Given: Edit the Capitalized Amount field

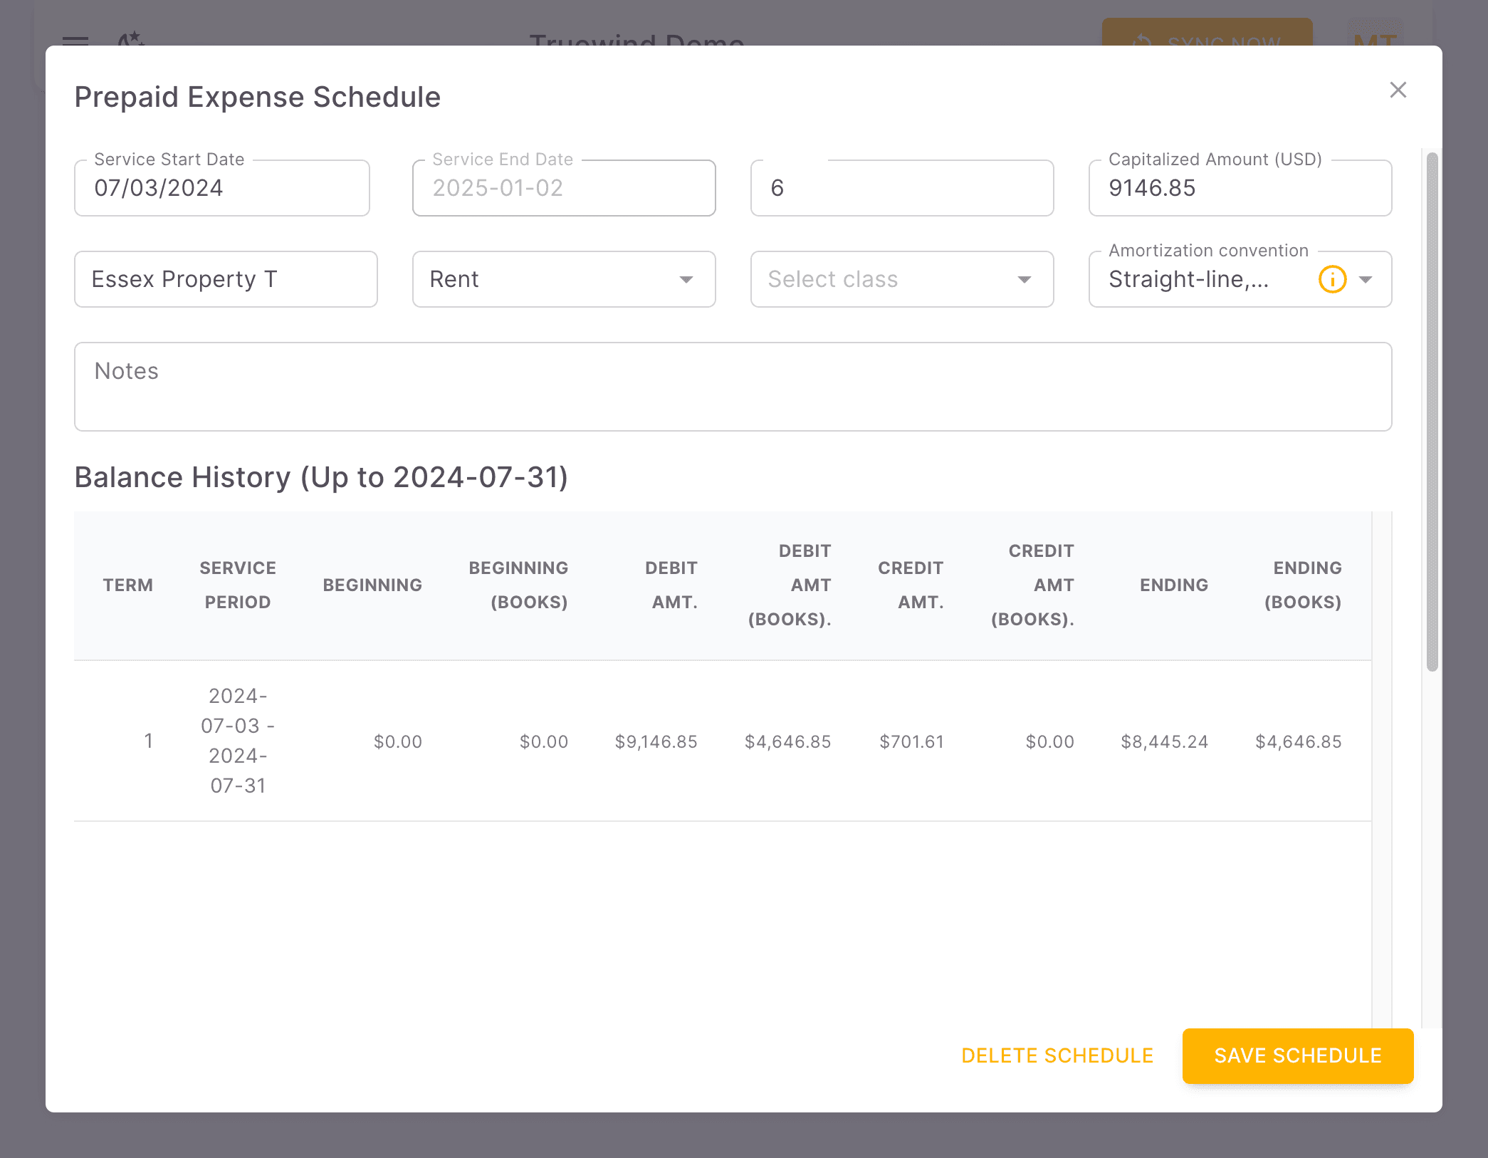Looking at the screenshot, I should [1239, 187].
